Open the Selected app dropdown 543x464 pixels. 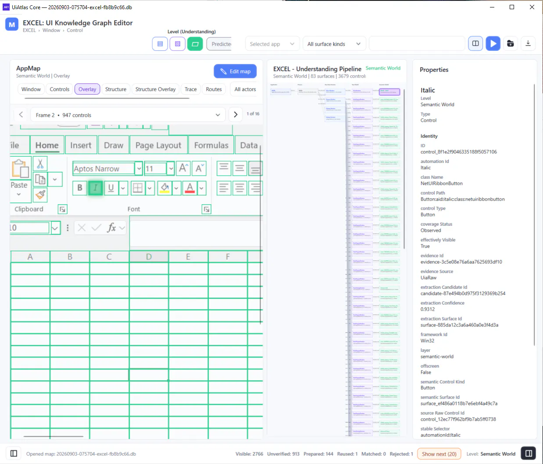coord(273,44)
